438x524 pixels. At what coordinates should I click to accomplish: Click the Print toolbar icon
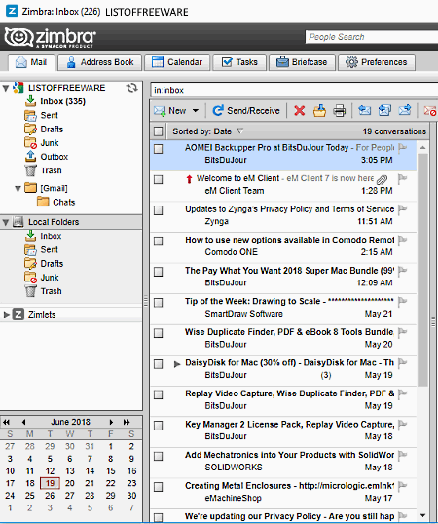coord(339,110)
